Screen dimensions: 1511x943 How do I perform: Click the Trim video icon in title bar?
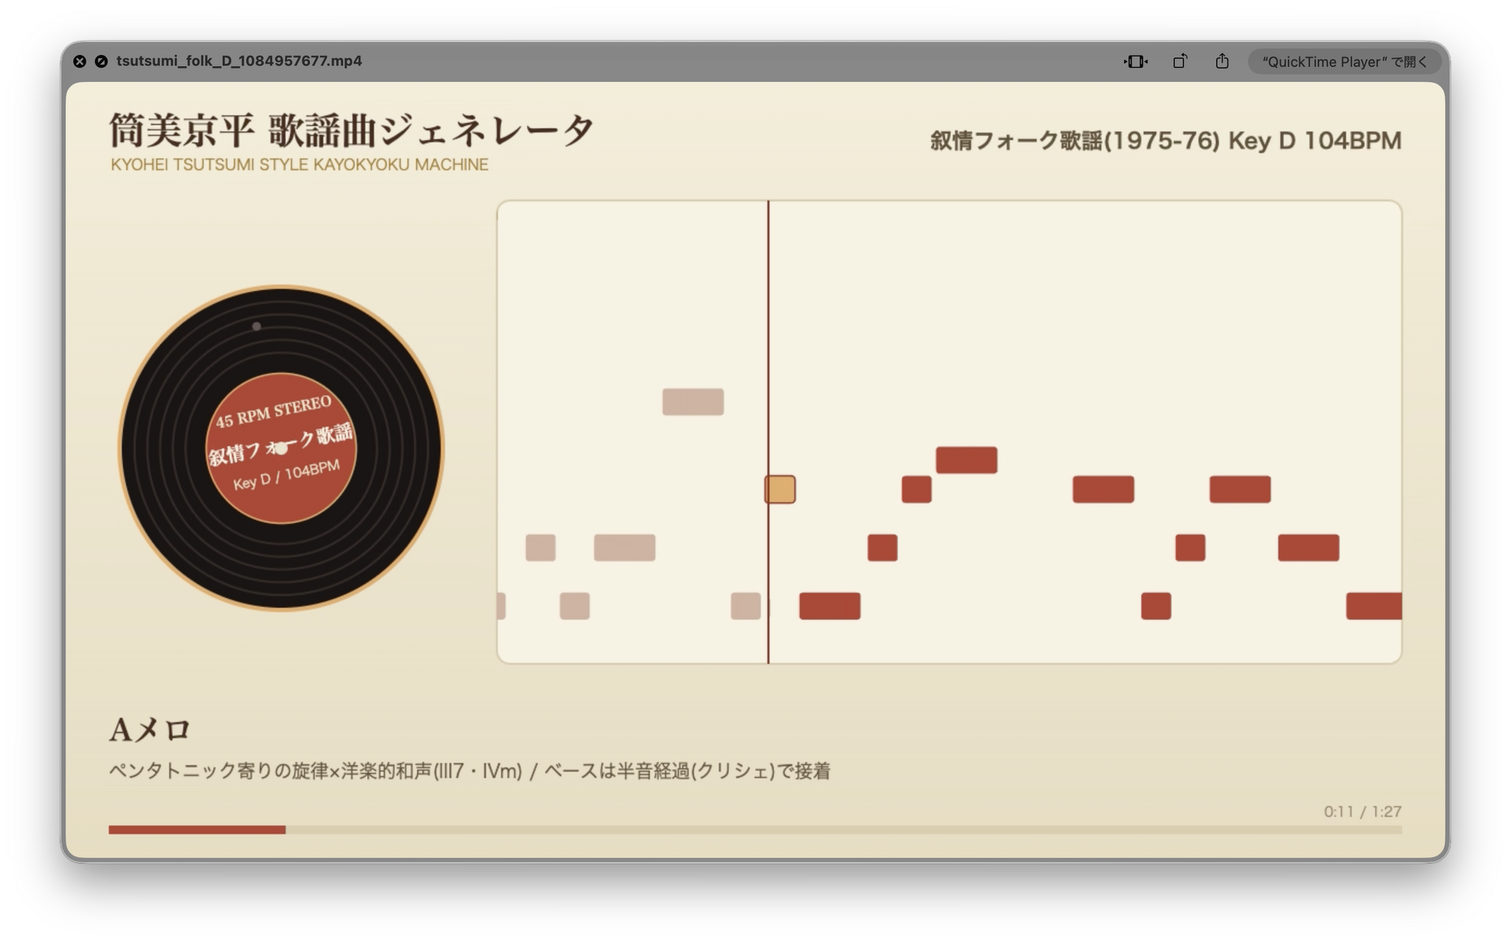1135,61
